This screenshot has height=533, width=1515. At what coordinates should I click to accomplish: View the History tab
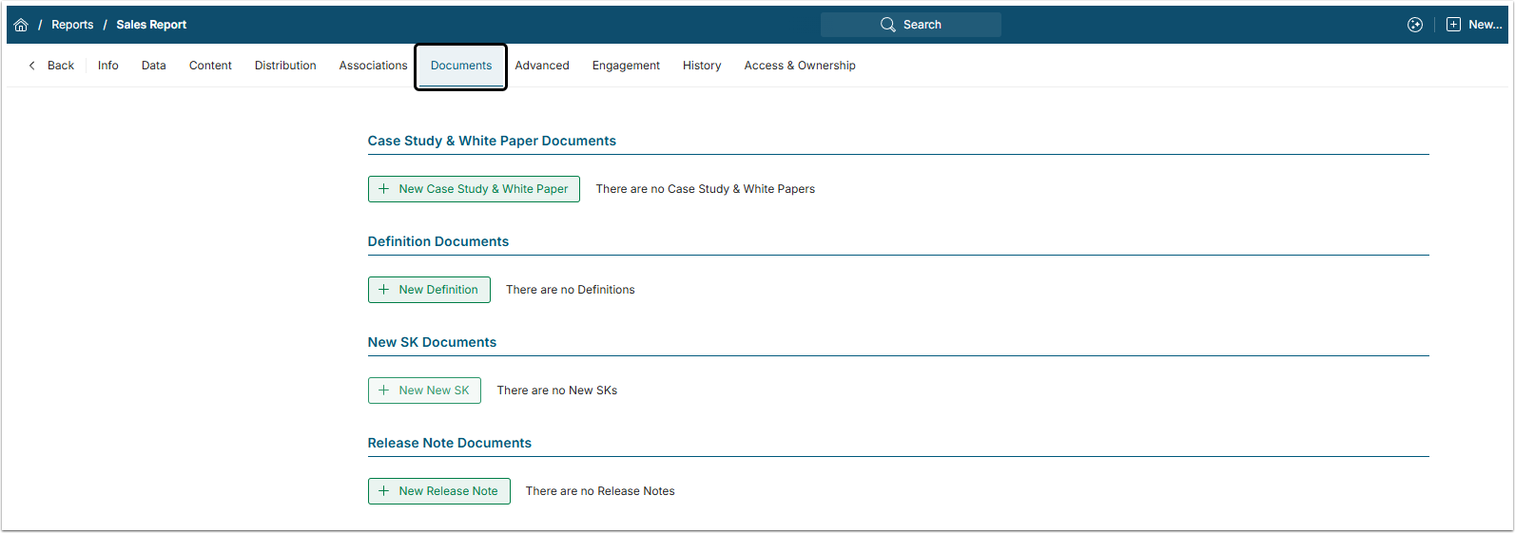point(702,66)
